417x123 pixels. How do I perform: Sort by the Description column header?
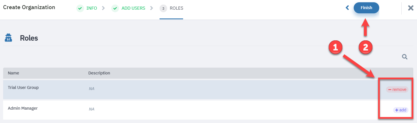pyautogui.click(x=99, y=73)
